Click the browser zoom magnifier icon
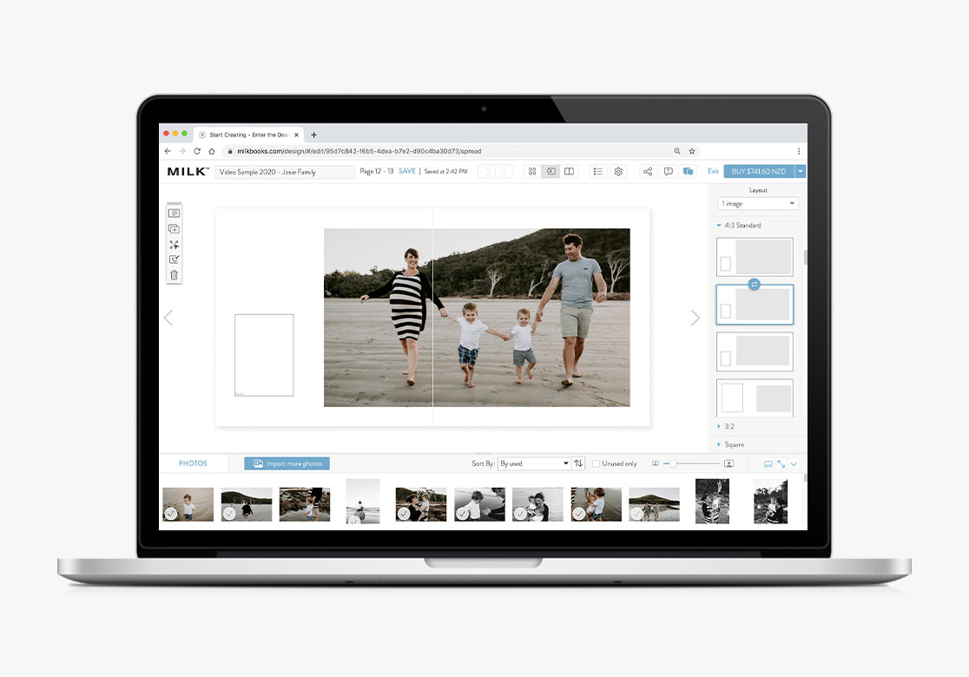Image resolution: width=969 pixels, height=677 pixels. coord(677,151)
